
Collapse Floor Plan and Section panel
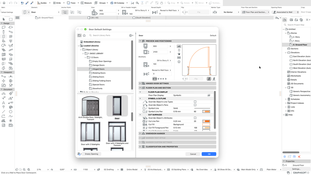140,88
